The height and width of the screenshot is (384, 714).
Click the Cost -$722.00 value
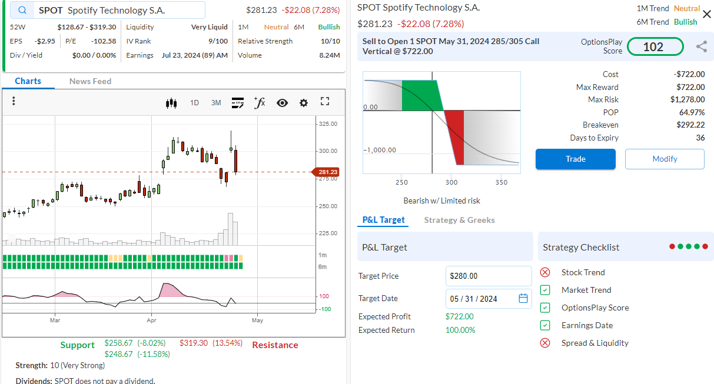point(689,74)
